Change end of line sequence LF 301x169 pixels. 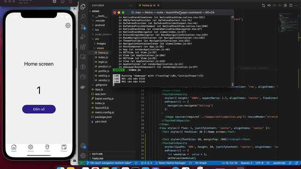click(x=268, y=163)
